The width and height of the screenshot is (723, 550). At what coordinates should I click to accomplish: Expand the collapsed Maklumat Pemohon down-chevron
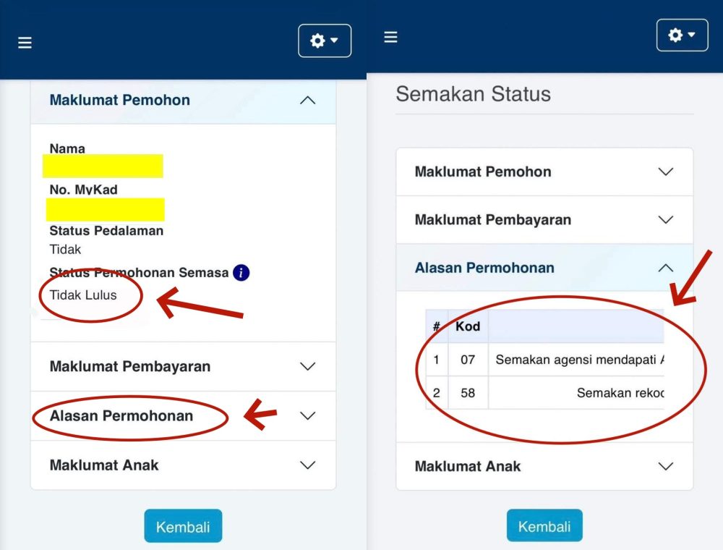(x=665, y=172)
